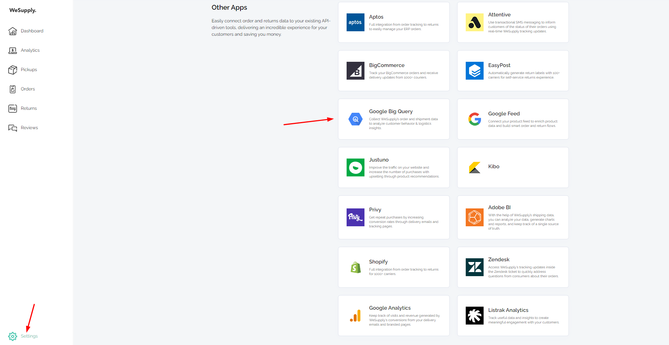The width and height of the screenshot is (669, 345).
Task: Open Analytics via laptop icon
Action: pyautogui.click(x=13, y=50)
